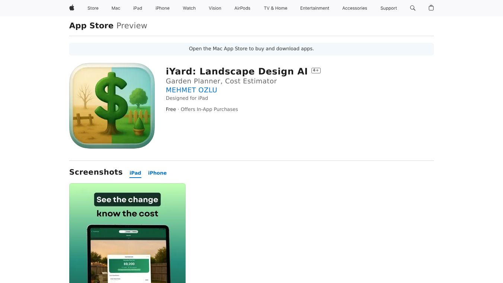Viewport: 503px width, 283px height.
Task: Click 'Open the Mac App Store' banner text
Action: (x=251, y=49)
